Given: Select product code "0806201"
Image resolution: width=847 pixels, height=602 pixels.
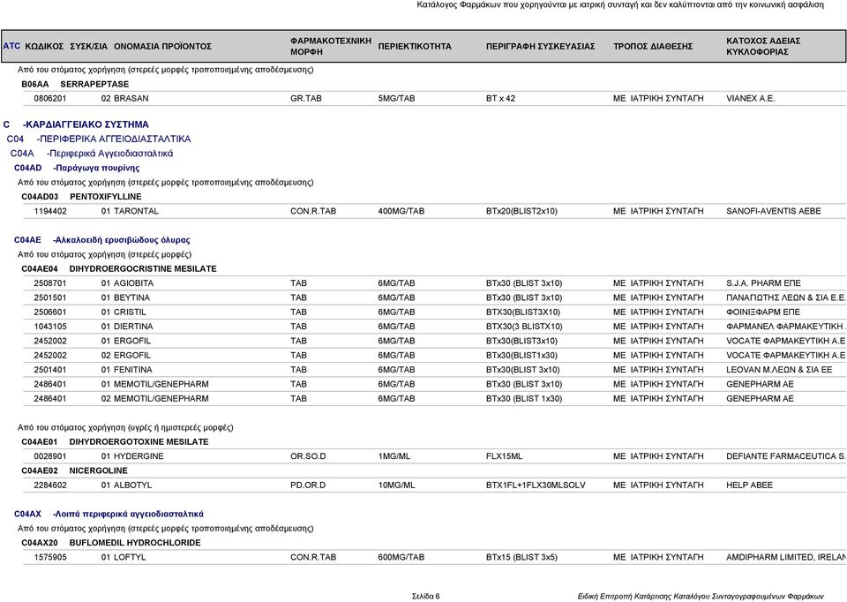Looking at the screenshot, I should pos(50,98).
